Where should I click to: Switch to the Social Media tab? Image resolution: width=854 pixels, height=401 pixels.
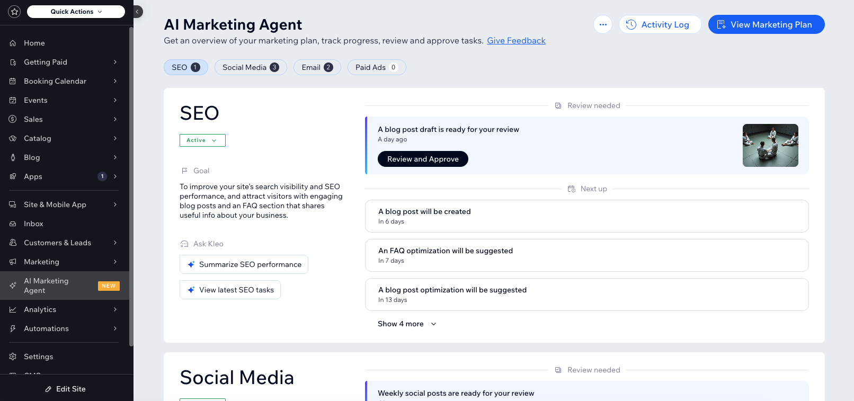[x=250, y=67]
